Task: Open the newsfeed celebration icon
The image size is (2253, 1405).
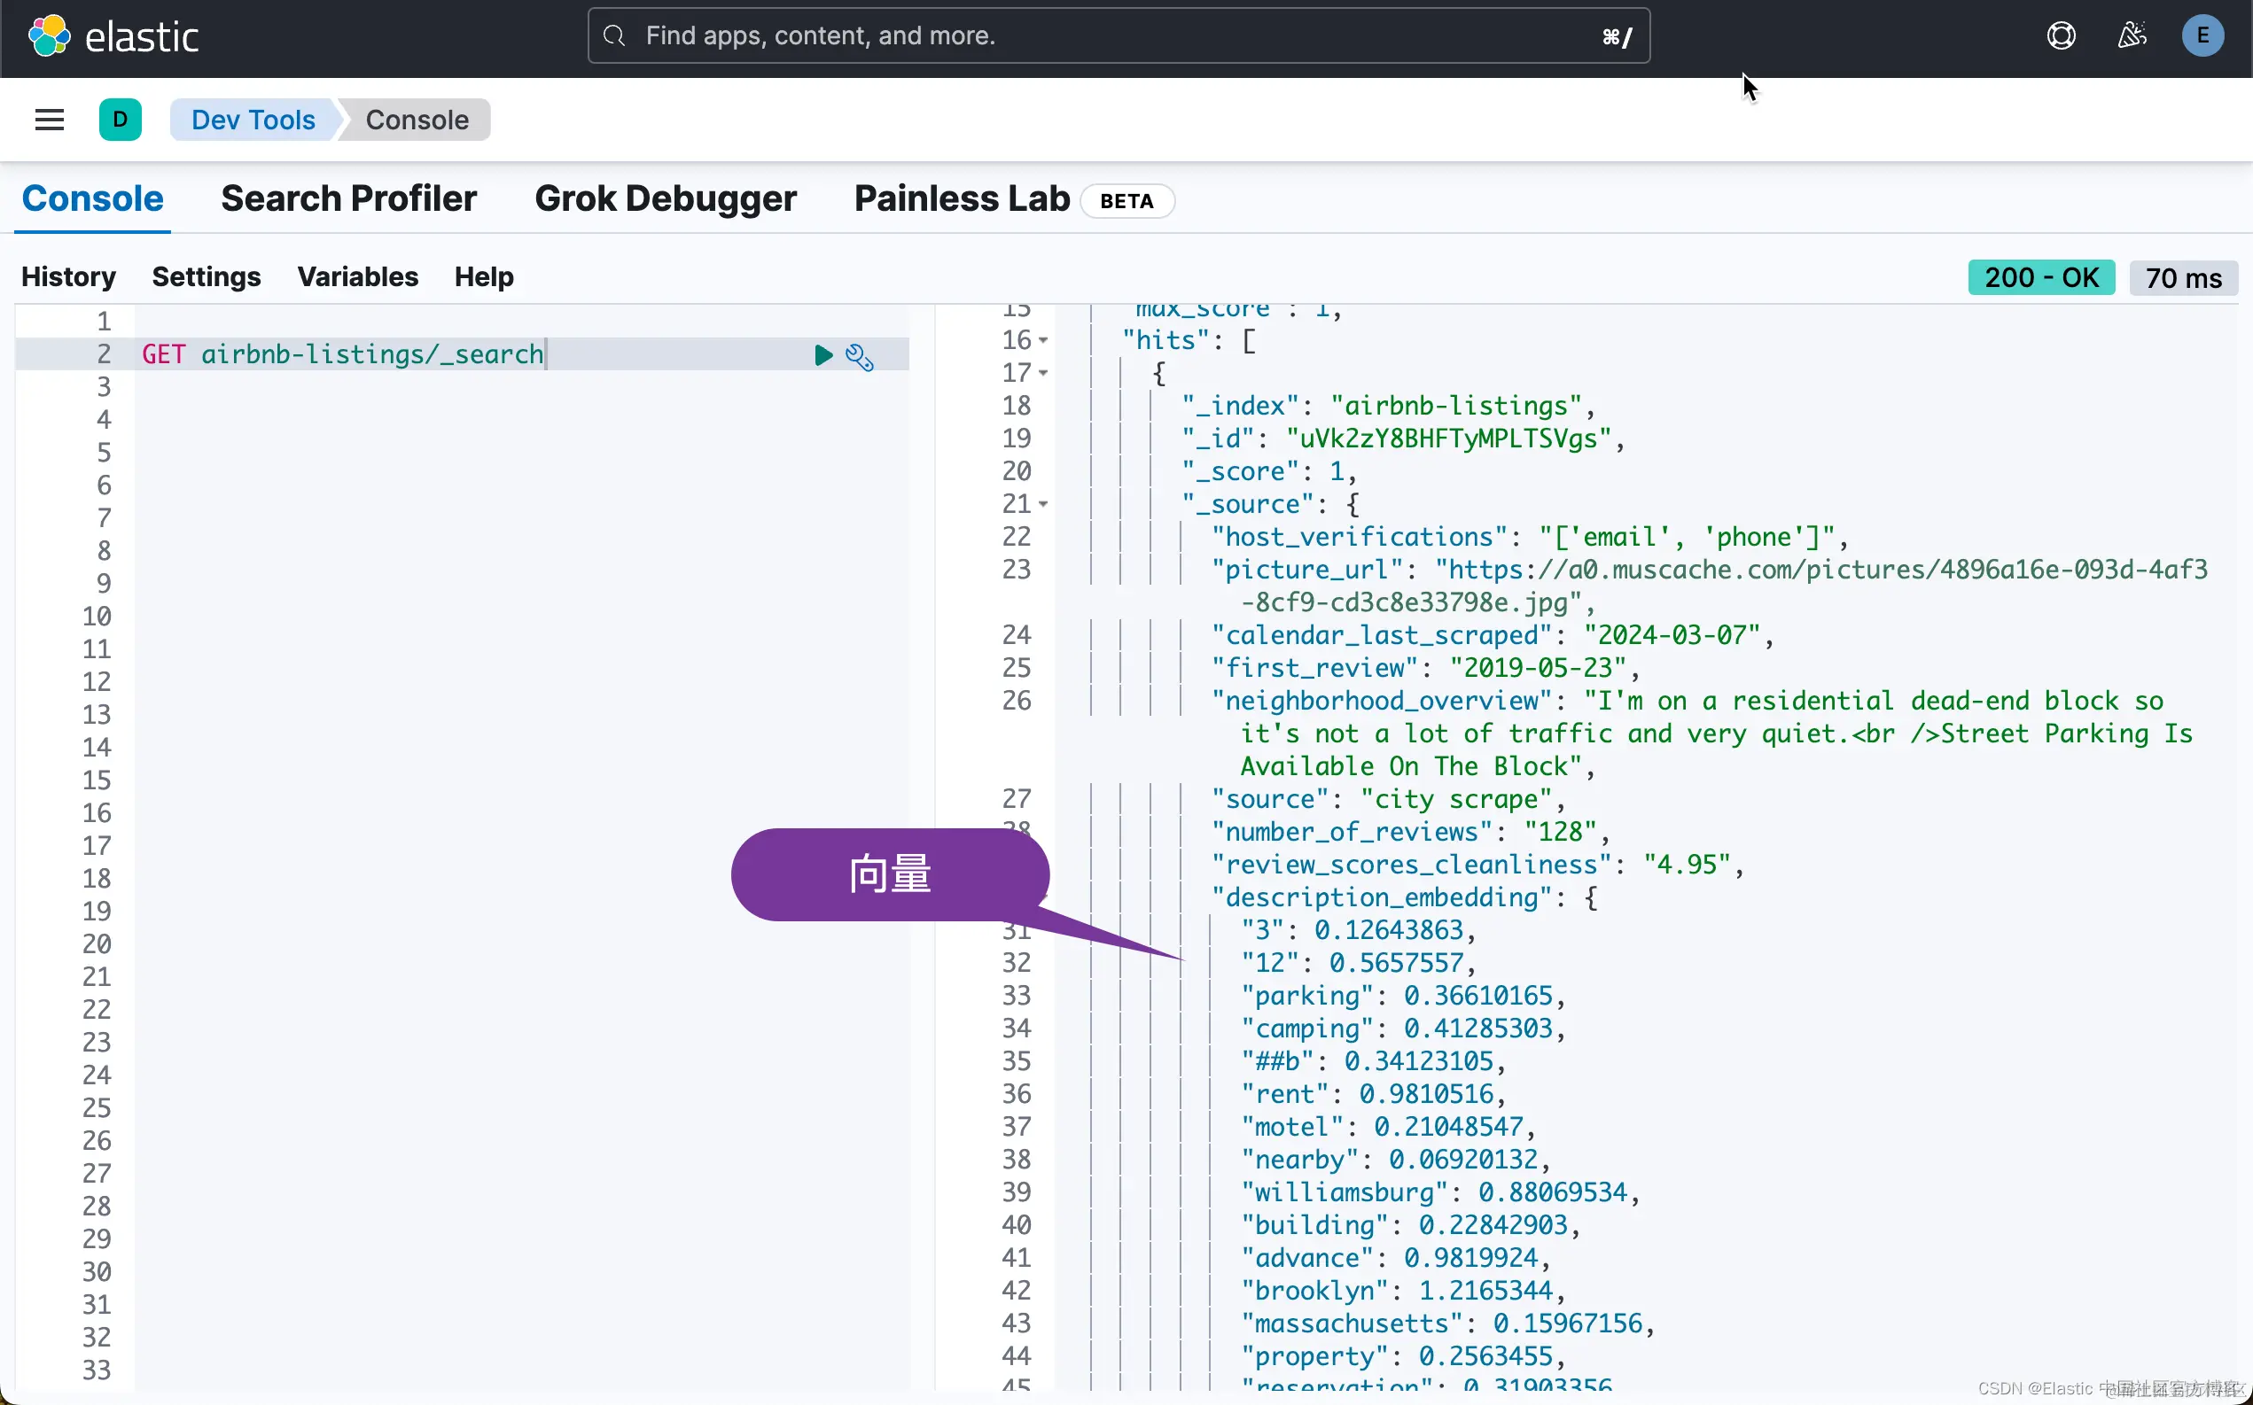Action: click(2132, 36)
